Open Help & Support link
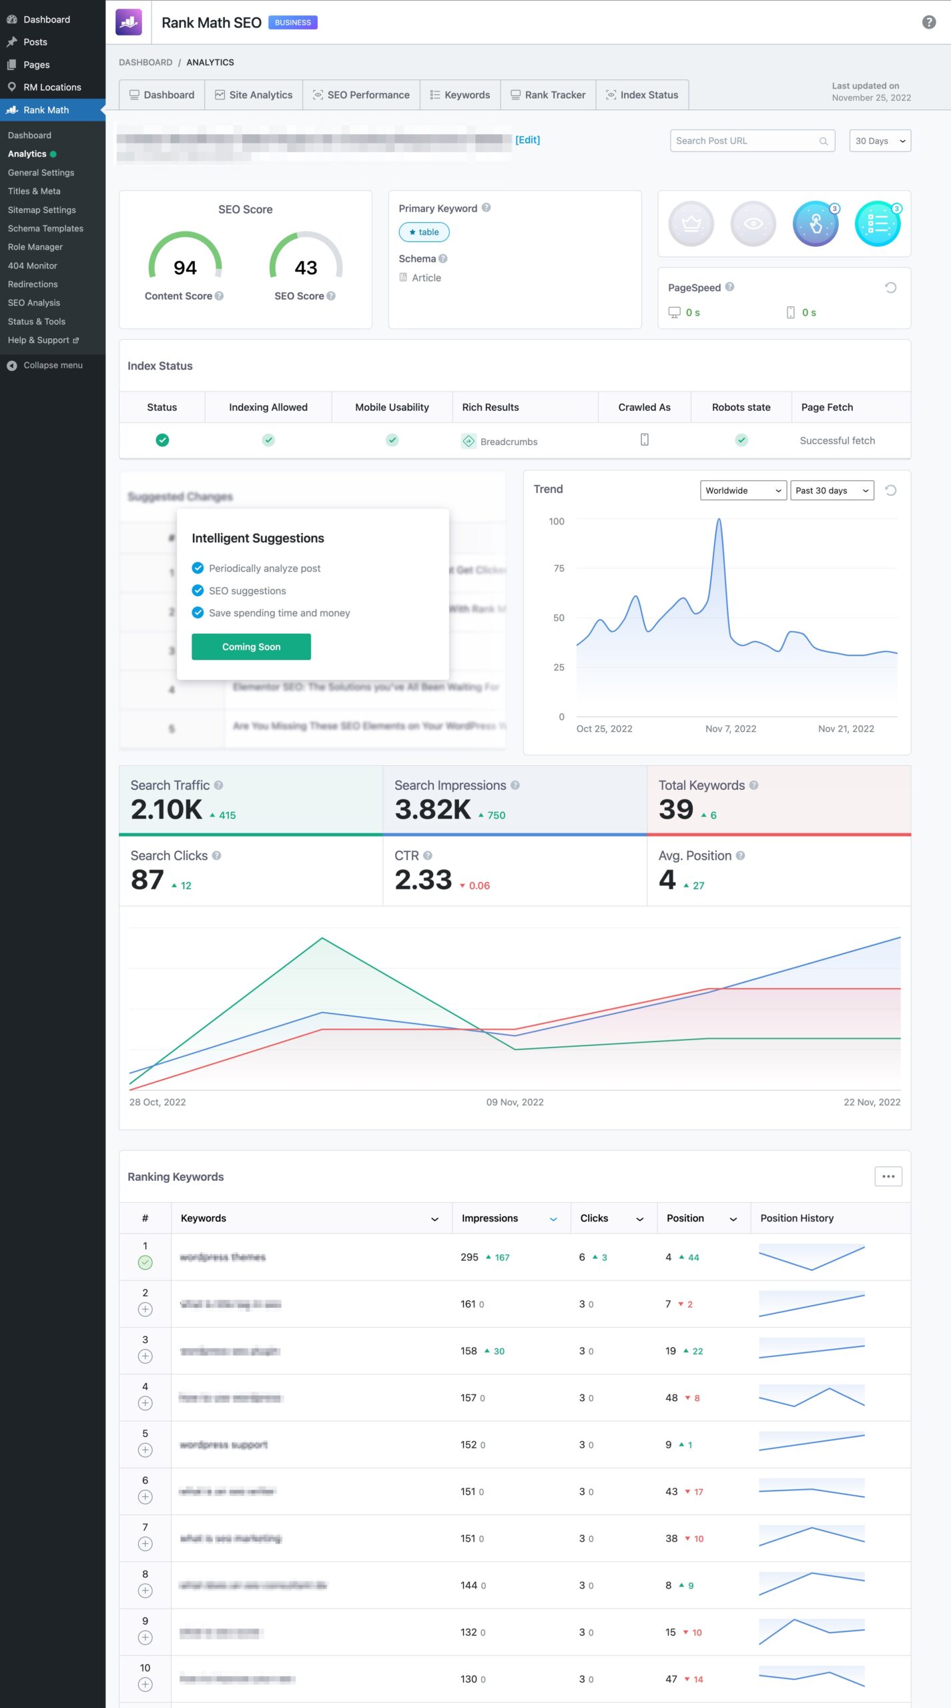The height and width of the screenshot is (1708, 951). [x=43, y=340]
